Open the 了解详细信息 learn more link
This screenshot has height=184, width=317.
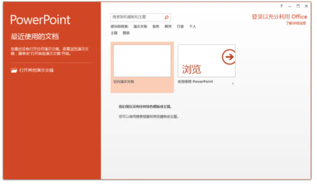tap(296, 23)
